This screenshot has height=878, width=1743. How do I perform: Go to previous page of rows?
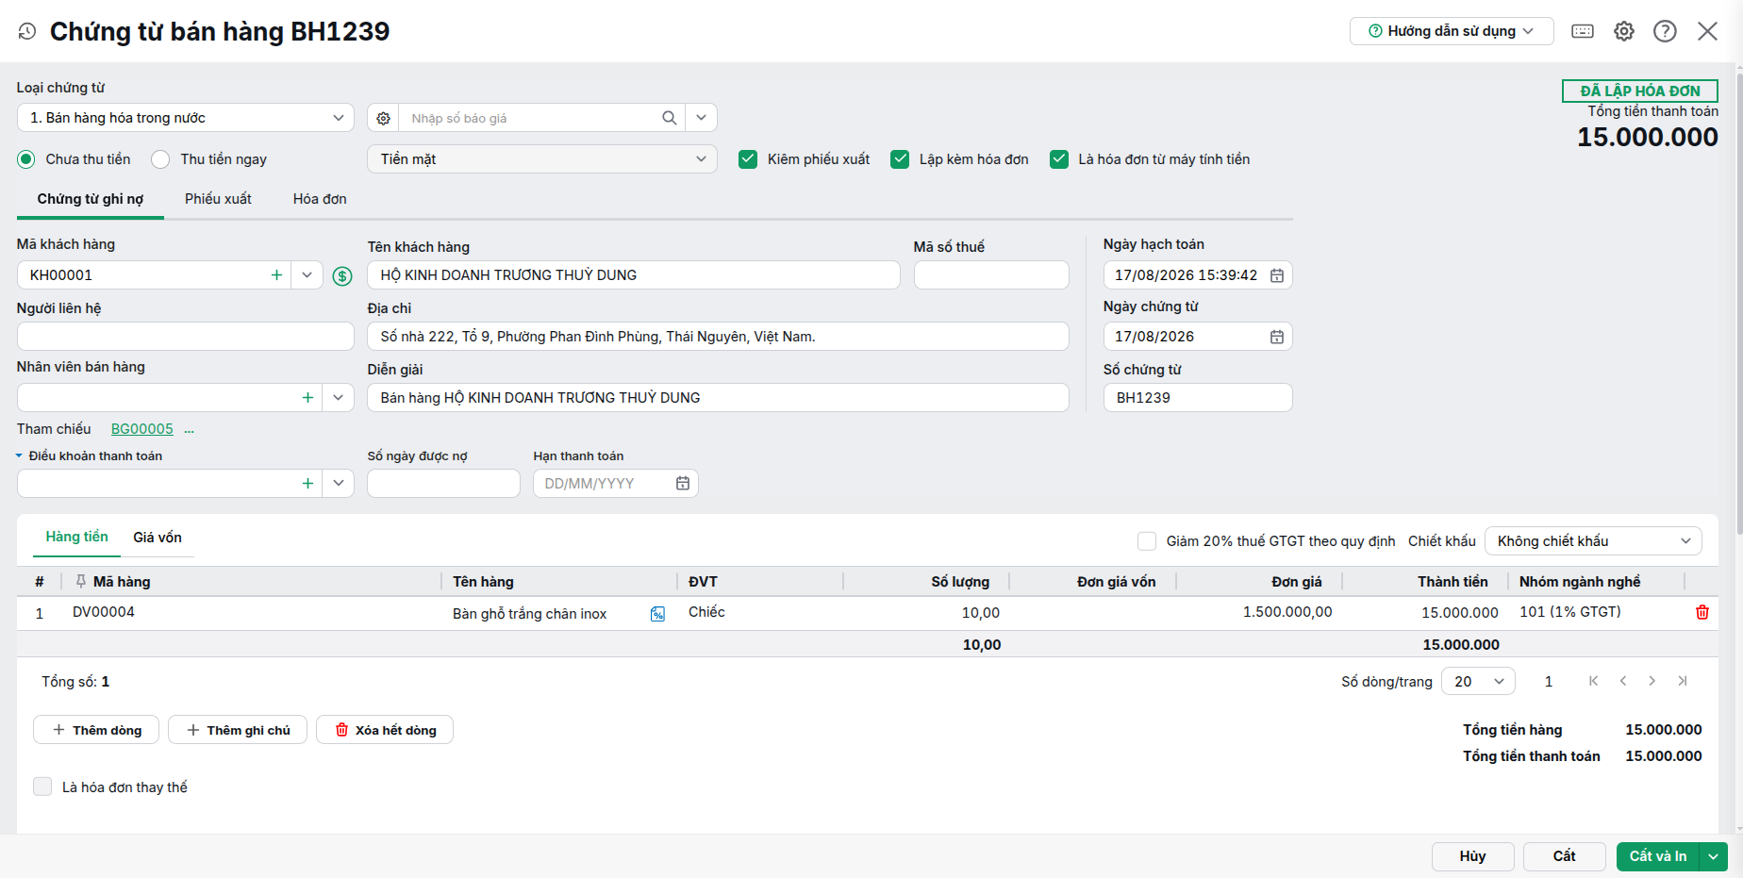(1623, 681)
